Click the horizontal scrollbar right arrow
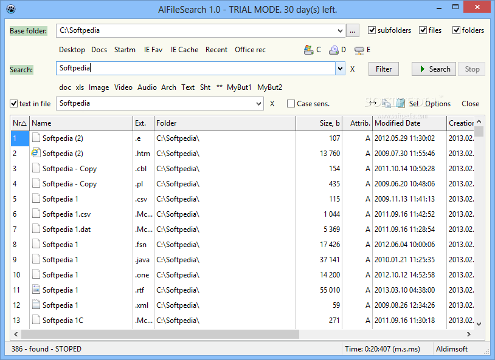The image size is (495, 360). (468, 334)
